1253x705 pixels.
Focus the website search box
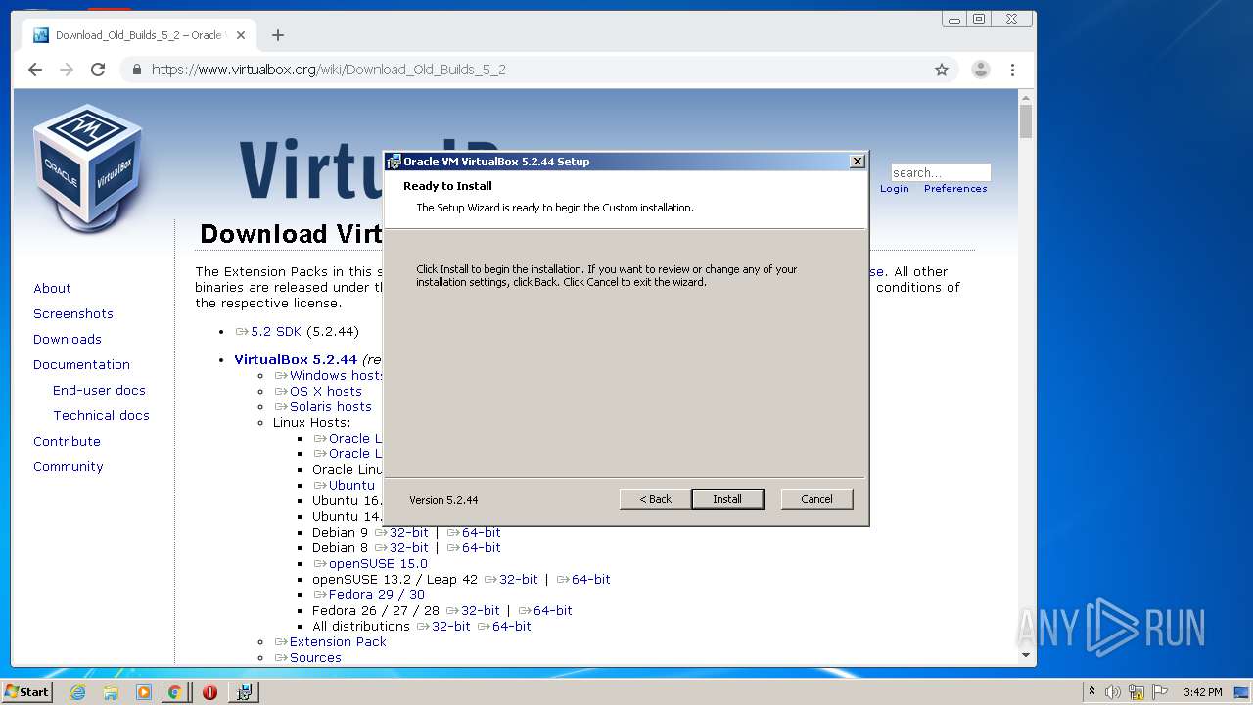(x=940, y=172)
